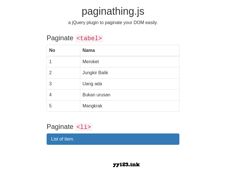Click row number 2 cell

click(x=63, y=73)
